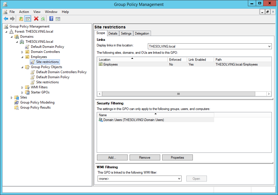Viewport: 278px width, 195px height.
Task: Collapse the Employees OU node
Action: [22, 57]
